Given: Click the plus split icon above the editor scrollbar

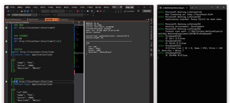Looking at the screenshot, I should (79, 22).
